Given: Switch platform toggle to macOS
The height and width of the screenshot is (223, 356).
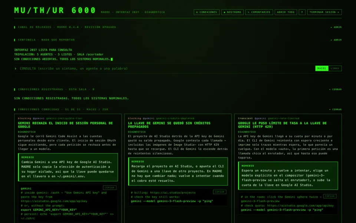Looking at the screenshot, I should click(322, 68).
